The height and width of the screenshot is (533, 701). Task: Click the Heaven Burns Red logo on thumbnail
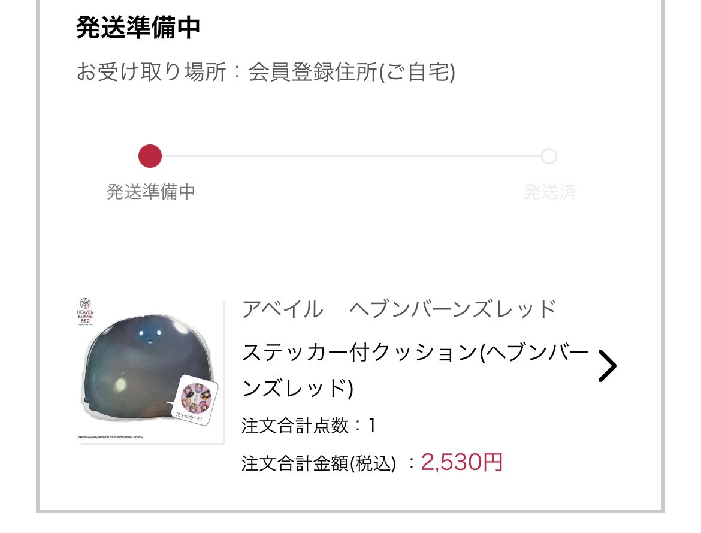click(x=86, y=311)
